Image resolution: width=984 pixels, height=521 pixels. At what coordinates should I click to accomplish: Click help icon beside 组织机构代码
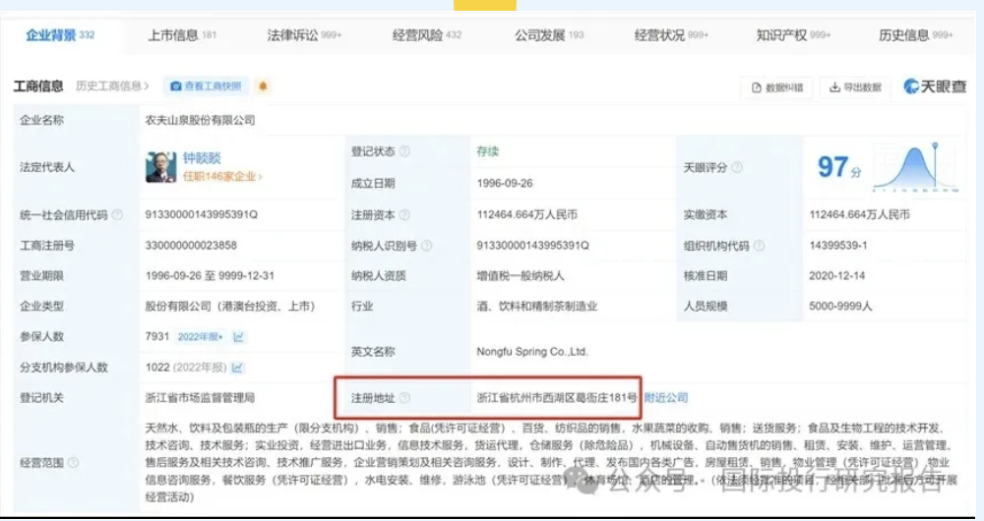(x=759, y=246)
